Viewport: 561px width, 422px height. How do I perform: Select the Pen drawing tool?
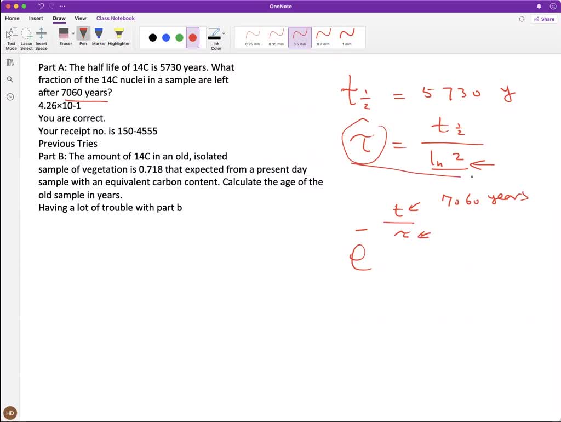coord(83,37)
